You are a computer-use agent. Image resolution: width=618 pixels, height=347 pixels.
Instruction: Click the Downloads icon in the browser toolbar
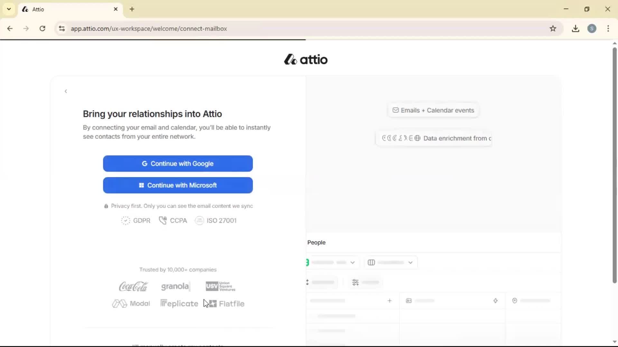(576, 29)
